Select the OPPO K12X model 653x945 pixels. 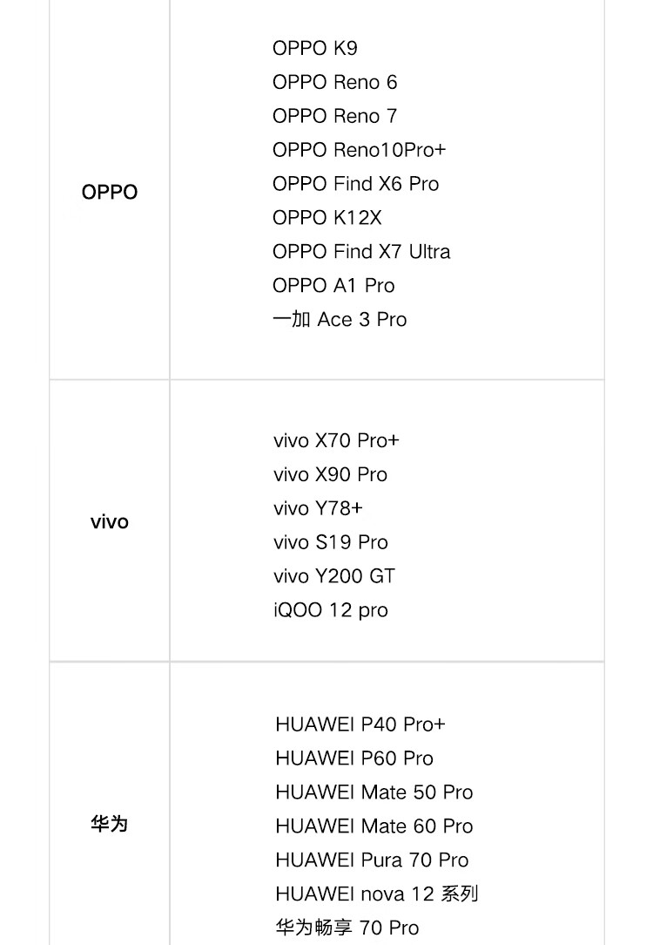coord(326,218)
